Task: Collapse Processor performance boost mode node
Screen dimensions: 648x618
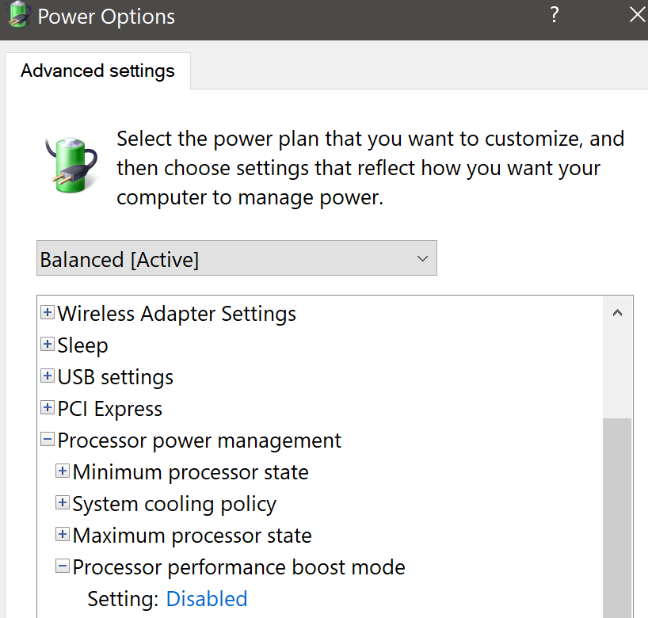Action: [x=63, y=566]
